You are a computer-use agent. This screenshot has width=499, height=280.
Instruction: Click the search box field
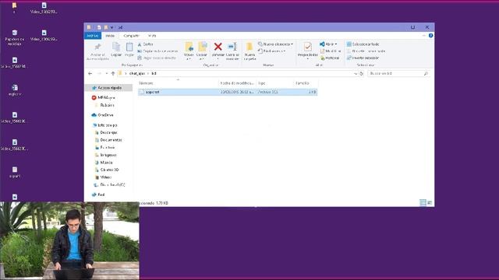pos(398,73)
